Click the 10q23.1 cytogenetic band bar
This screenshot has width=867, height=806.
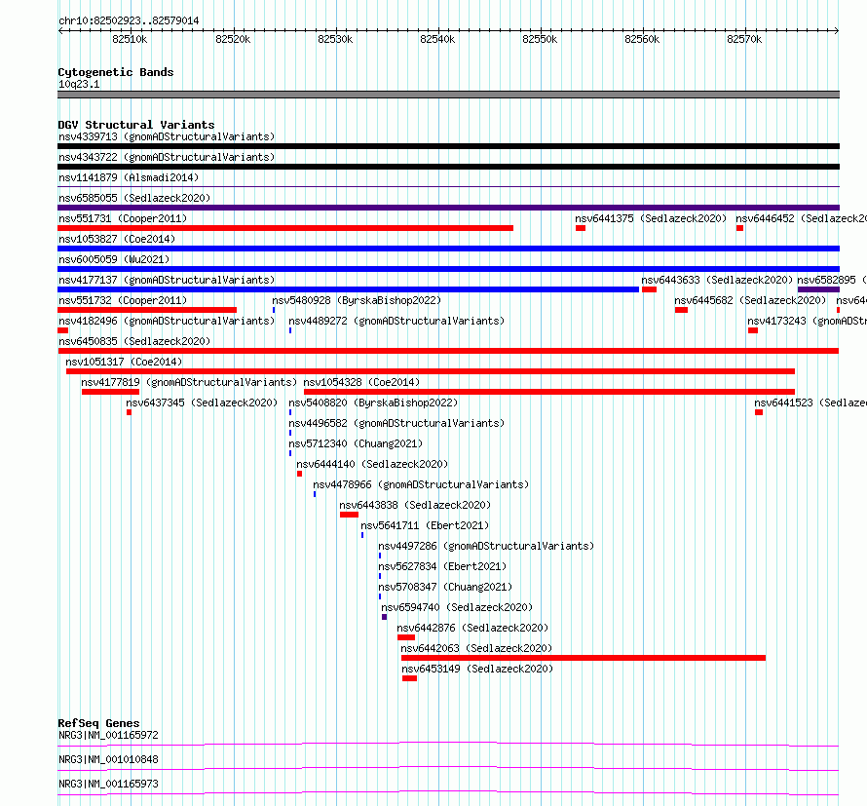click(x=448, y=95)
